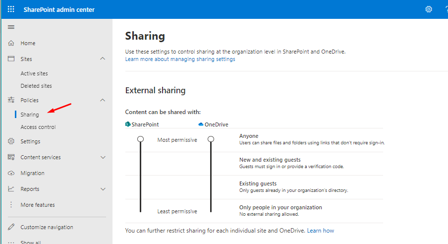Open Learn more about managing sharing settings
Image resolution: width=448 pixels, height=244 pixels.
pyautogui.click(x=180, y=59)
